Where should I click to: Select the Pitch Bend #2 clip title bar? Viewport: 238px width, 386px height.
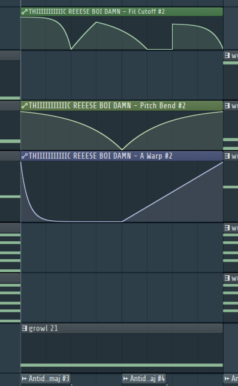click(122, 105)
